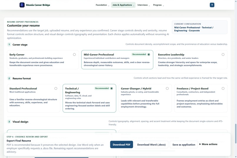This screenshot has width=237, height=158.
Task: Click the Freelance / Project-Based card title
Action: click(192, 89)
